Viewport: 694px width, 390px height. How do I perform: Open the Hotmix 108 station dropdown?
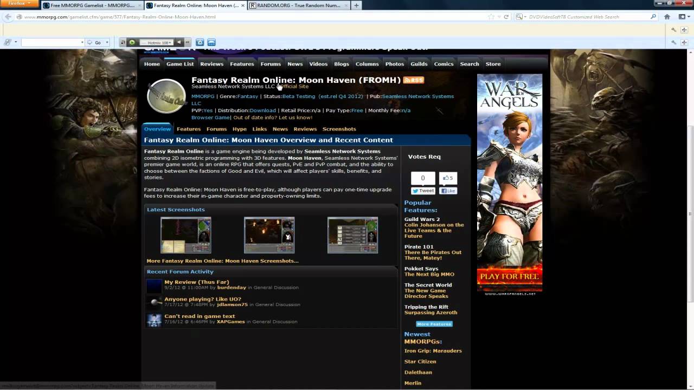156,42
